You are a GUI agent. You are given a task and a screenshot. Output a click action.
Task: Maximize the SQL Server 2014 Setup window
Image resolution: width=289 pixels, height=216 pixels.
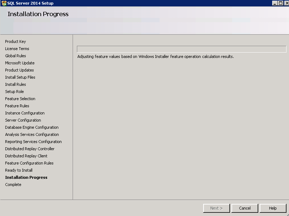pyautogui.click(x=280, y=3)
